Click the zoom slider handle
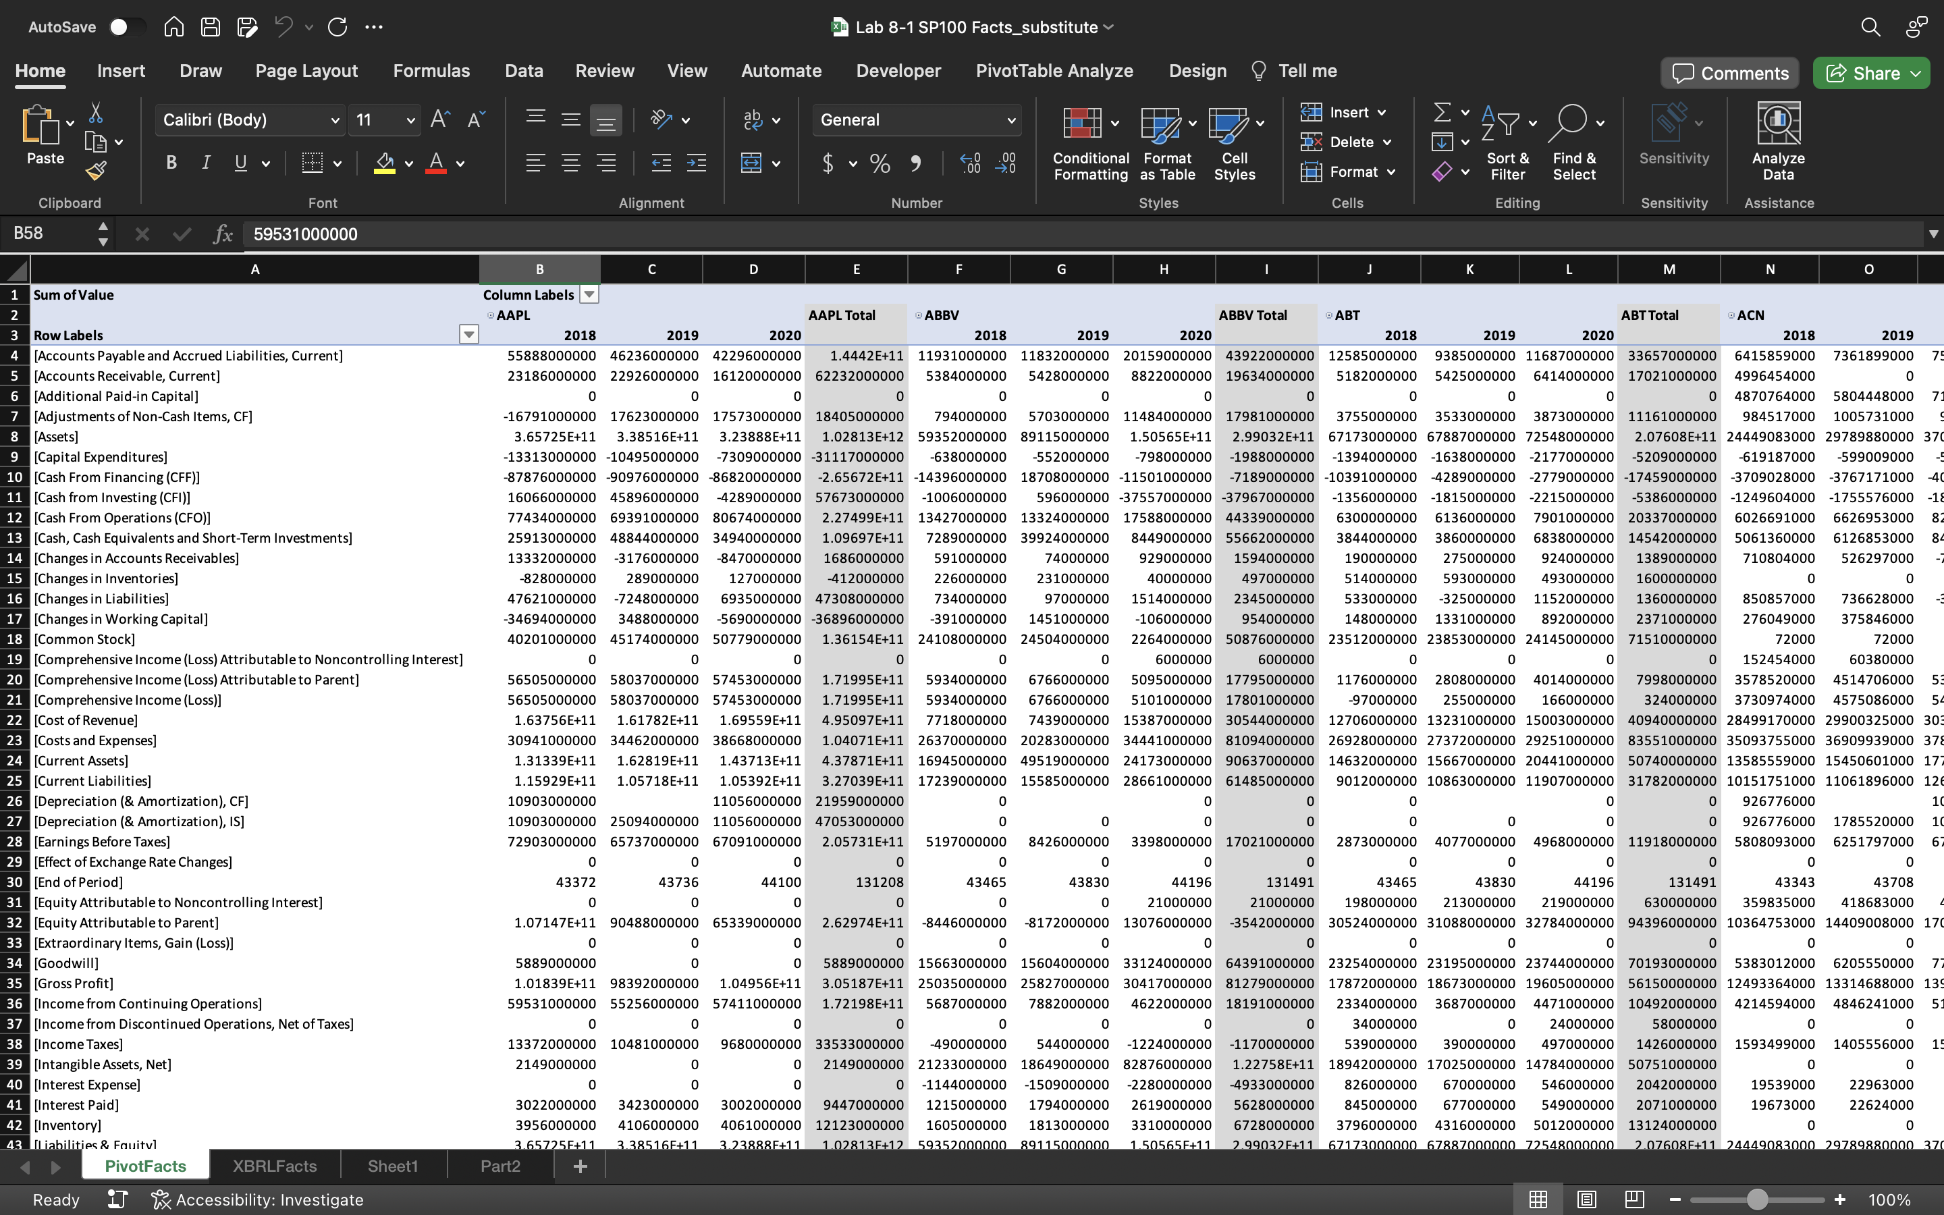1944x1215 pixels. (x=1757, y=1199)
